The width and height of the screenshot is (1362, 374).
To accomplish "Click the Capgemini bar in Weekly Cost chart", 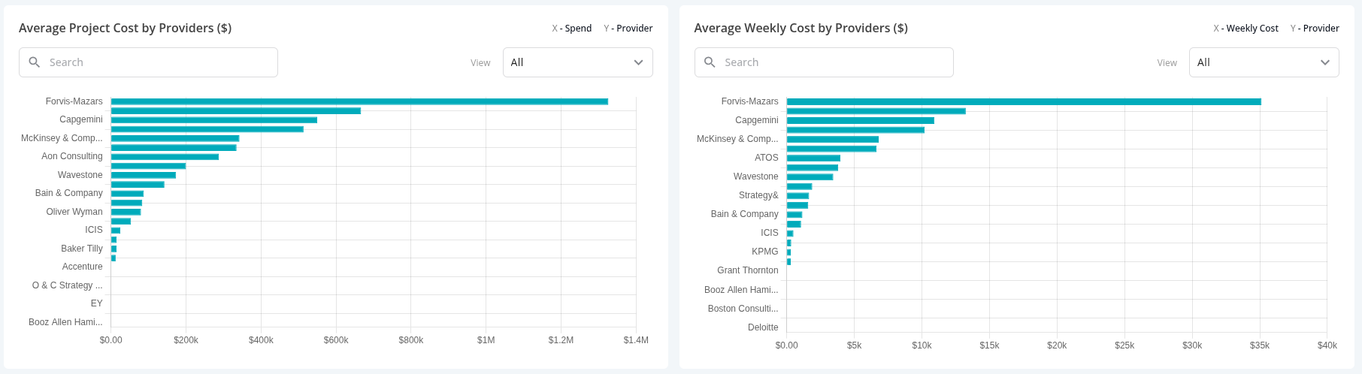I will click(861, 120).
